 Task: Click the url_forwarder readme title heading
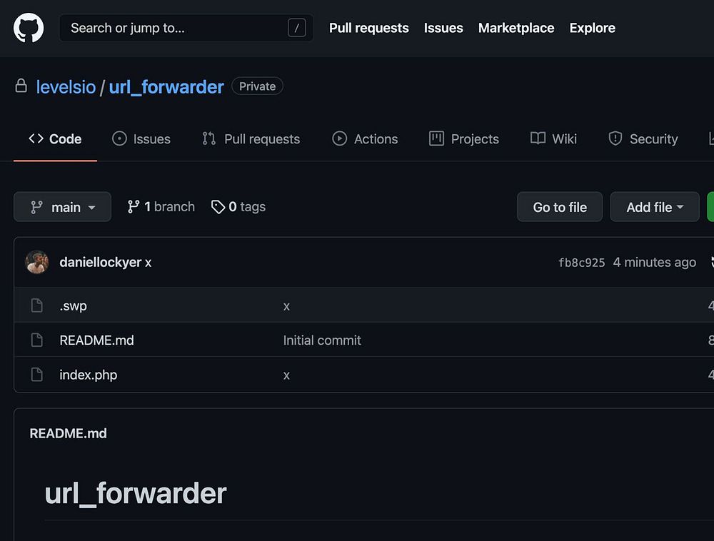(x=135, y=494)
